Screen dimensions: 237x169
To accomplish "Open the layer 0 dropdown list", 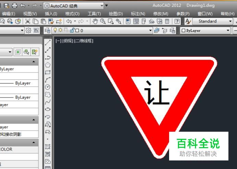I will point(150,30).
